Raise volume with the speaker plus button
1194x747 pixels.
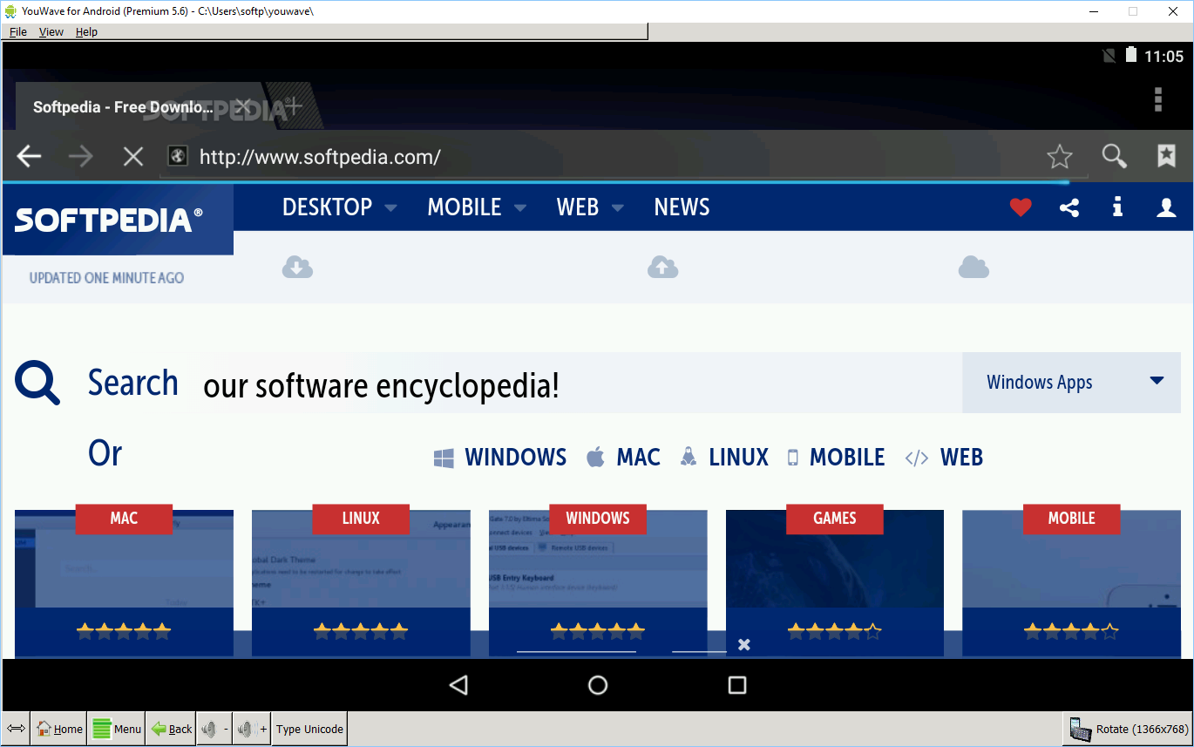(x=252, y=729)
